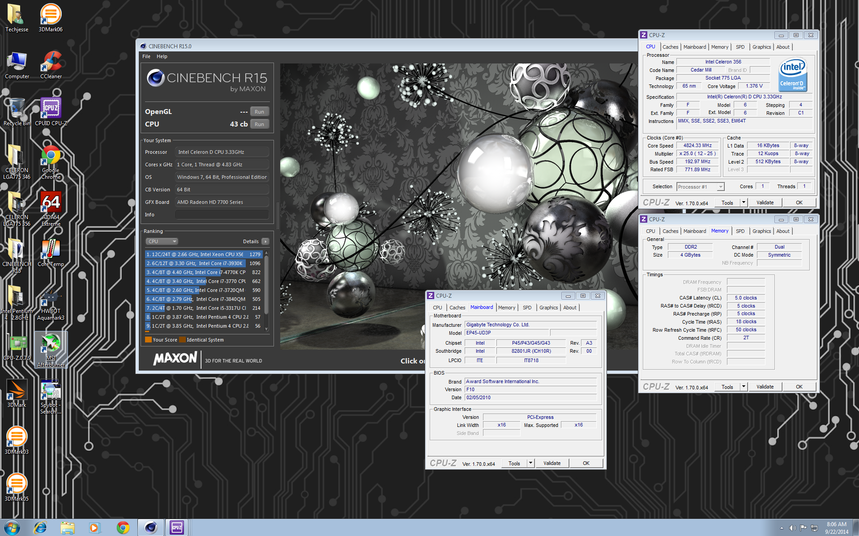Viewport: 859px width, 536px height.
Task: Click Validate in the Memory CPU-Z window
Action: (x=765, y=387)
